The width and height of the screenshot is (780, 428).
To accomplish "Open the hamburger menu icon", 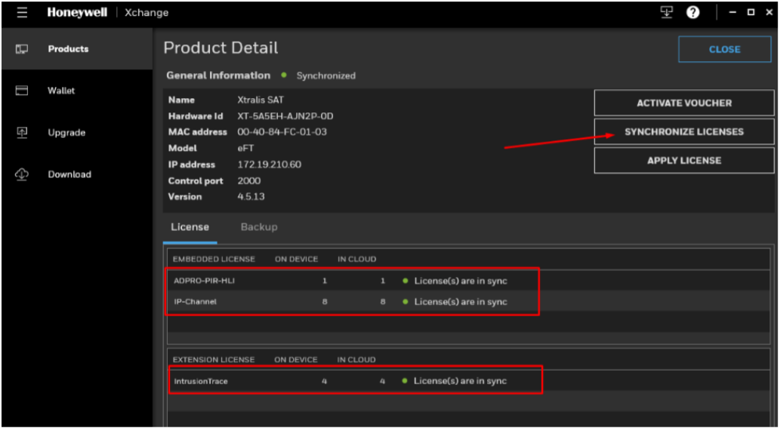I will 22,13.
